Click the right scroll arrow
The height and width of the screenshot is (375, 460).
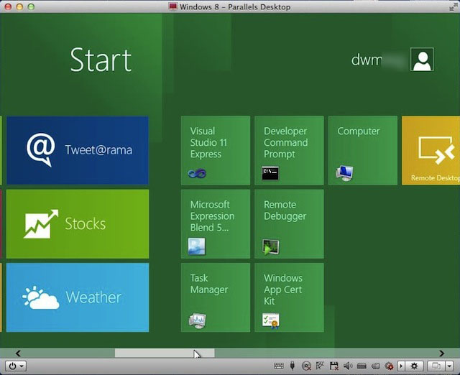(441, 353)
